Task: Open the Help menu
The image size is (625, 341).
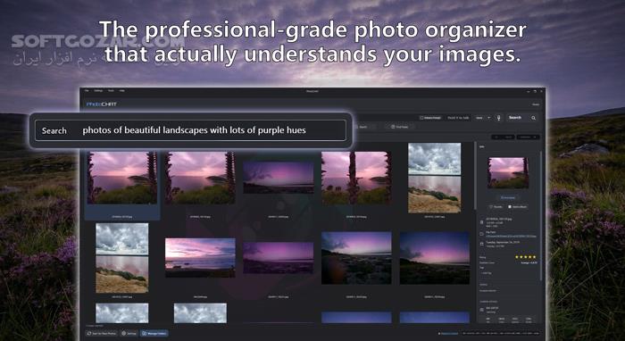Action: 122,91
